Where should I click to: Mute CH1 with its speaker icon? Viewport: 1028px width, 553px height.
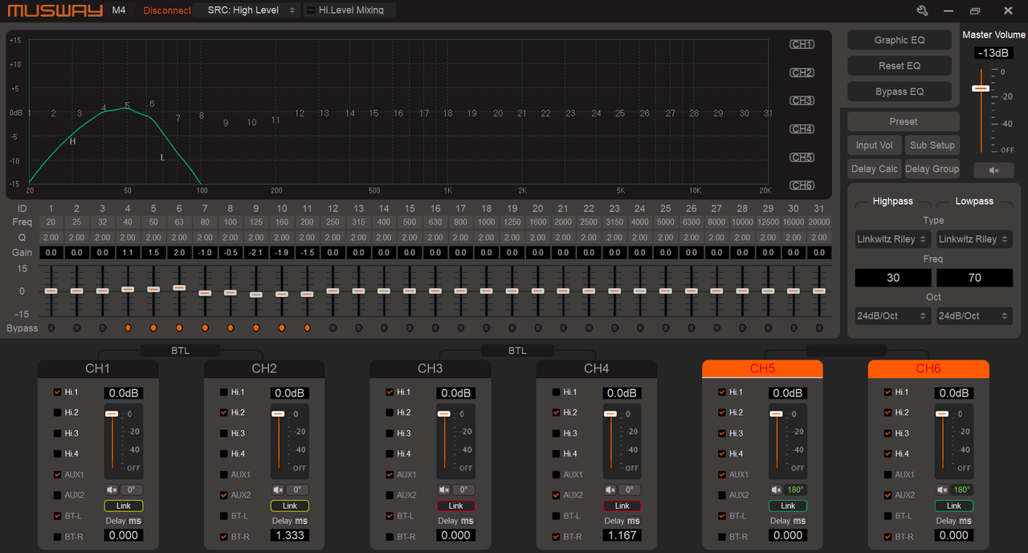click(x=112, y=490)
